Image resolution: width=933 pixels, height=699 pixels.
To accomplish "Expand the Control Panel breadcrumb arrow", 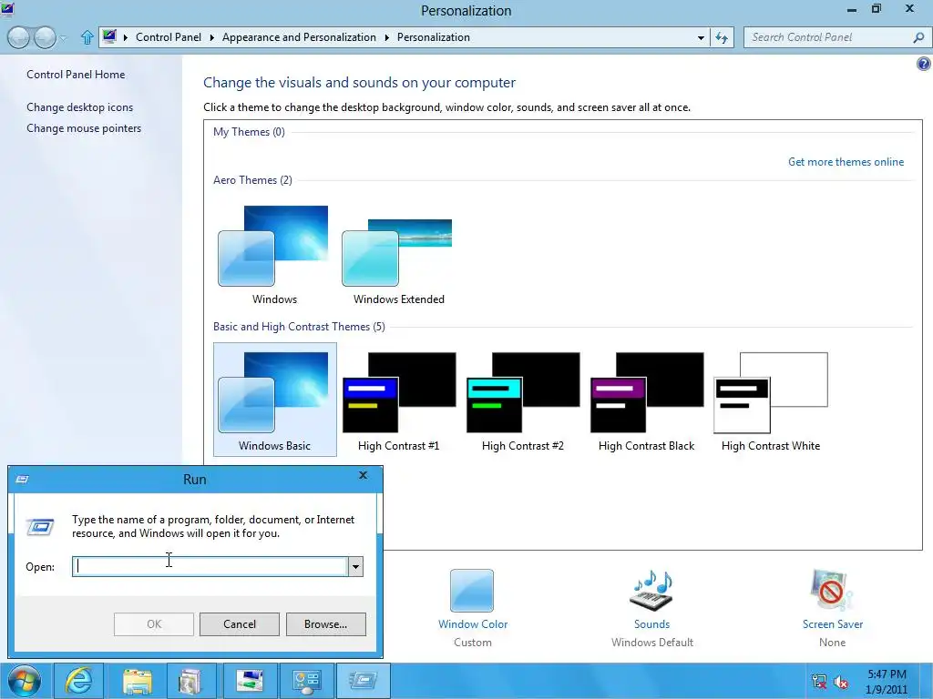I will coord(211,37).
